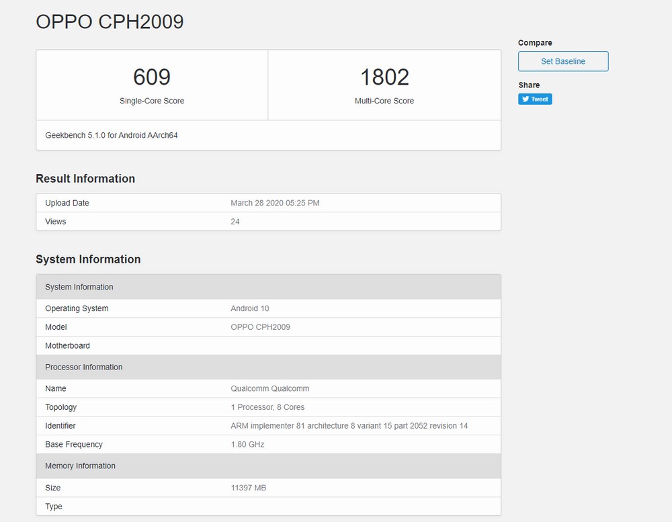Click the bold System Information section heading
Screen dimensions: 672x522
pyautogui.click(x=88, y=259)
